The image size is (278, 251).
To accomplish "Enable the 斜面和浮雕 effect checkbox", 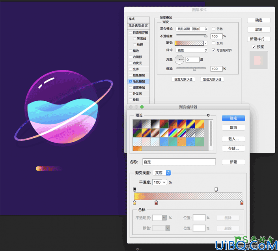I will [x=131, y=32].
